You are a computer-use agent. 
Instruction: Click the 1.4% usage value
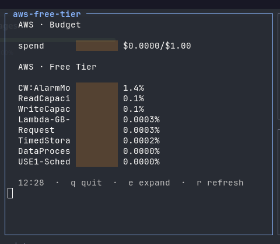134,88
